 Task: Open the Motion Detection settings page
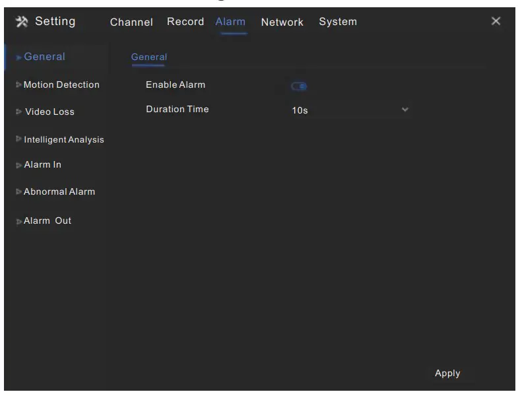[61, 84]
